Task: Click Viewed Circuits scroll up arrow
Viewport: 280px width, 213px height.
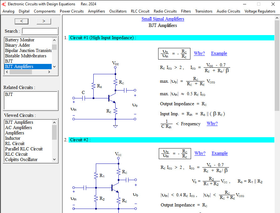Action: click(54, 122)
